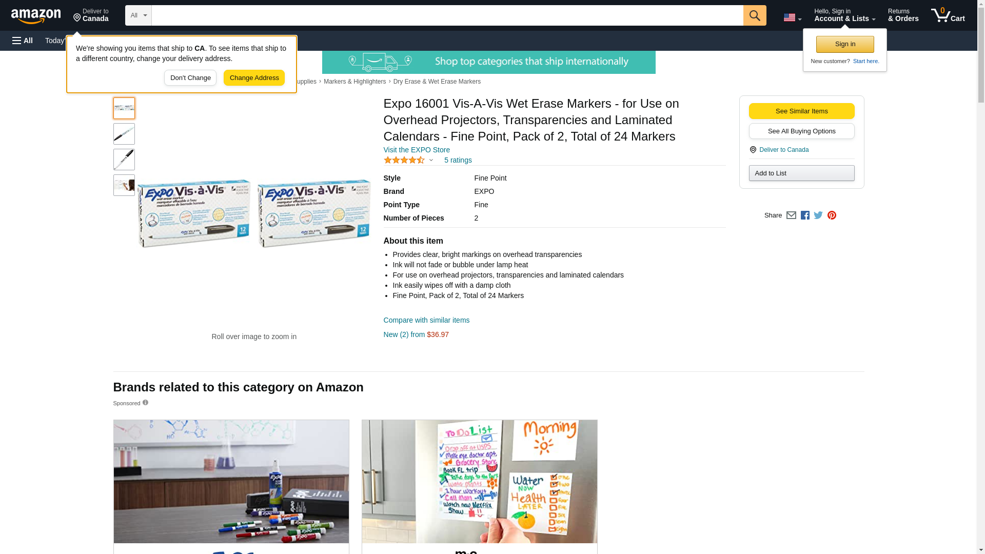The width and height of the screenshot is (985, 554).
Task: Click the Sponsored info icon
Action: [x=145, y=403]
